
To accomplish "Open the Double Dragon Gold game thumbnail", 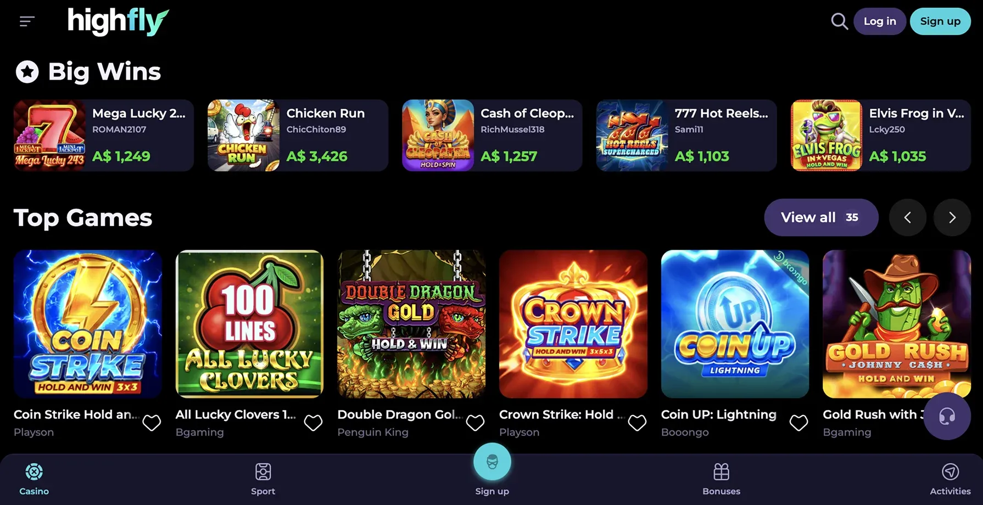I will pyautogui.click(x=411, y=324).
